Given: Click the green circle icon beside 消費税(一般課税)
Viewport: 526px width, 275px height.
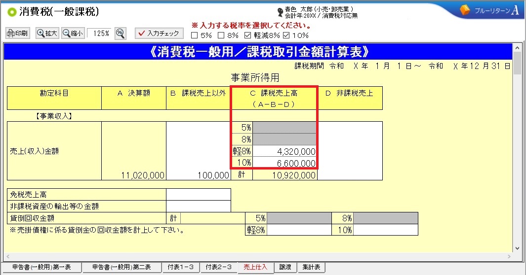Looking at the screenshot, I should click(x=12, y=12).
